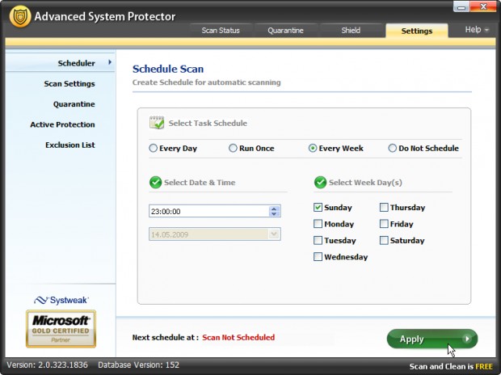Image resolution: width=501 pixels, height=375 pixels.
Task: Check the Monday checkbox
Action: pos(318,224)
